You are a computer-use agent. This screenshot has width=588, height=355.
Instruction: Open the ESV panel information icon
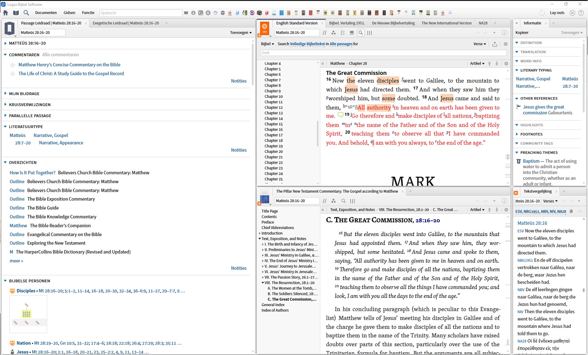coord(504,33)
